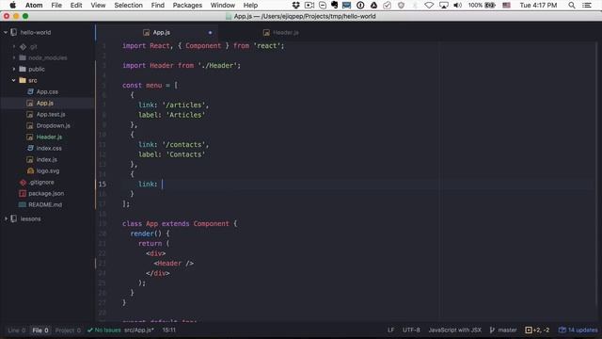This screenshot has width=602, height=339.
Task: Click the Dropbox menu bar icon
Action: 295,6
